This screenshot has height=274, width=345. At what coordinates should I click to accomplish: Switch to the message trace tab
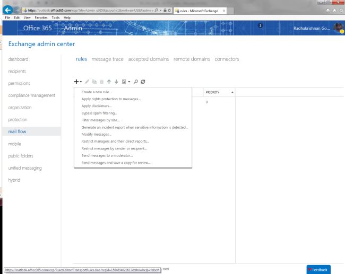coord(107,59)
